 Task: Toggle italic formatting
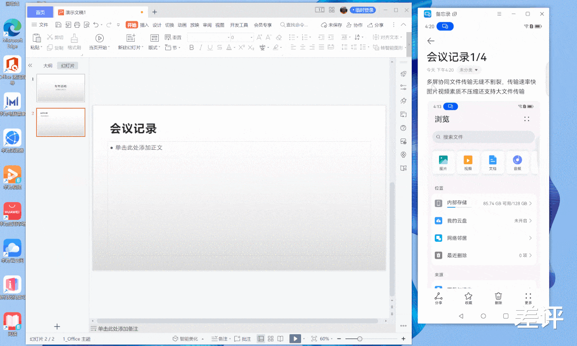[x=201, y=47]
